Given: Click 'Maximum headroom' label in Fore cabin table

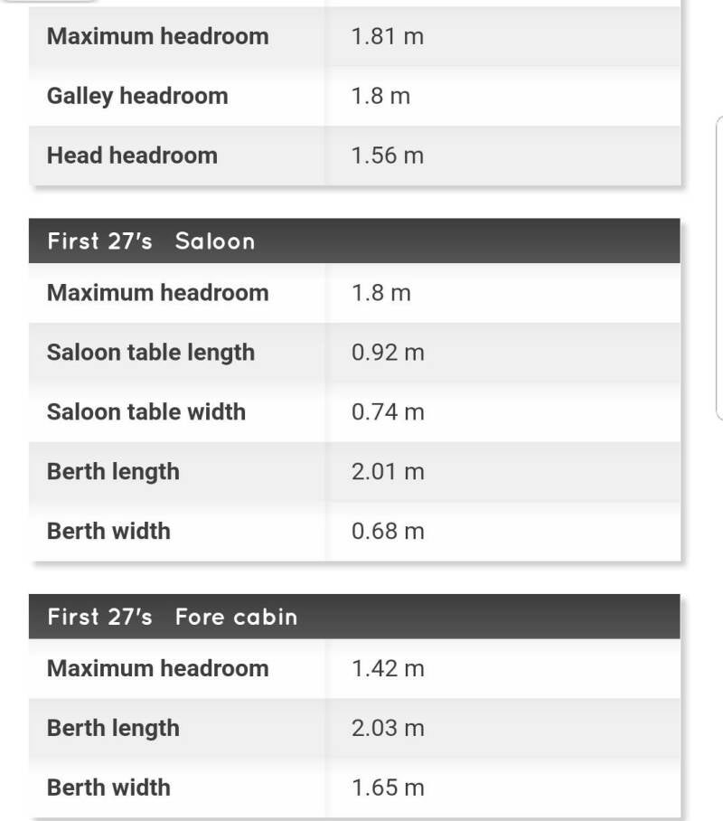Looking at the screenshot, I should click(x=158, y=669).
